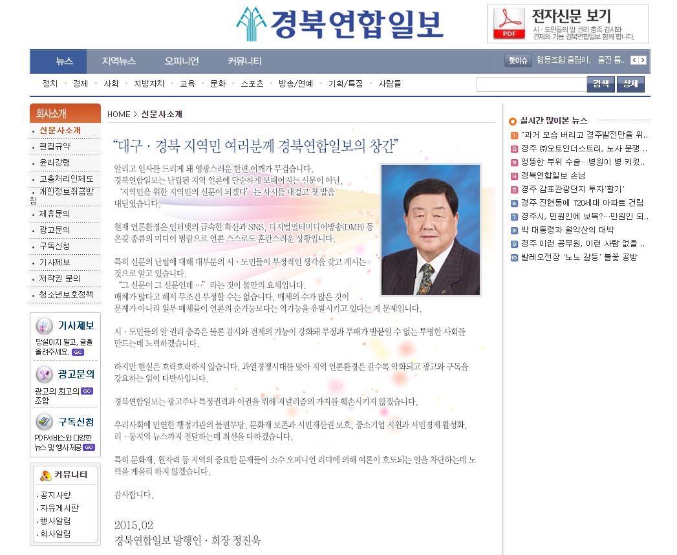
Task: Show previous hot issue headline arrow
Action: point(634,60)
